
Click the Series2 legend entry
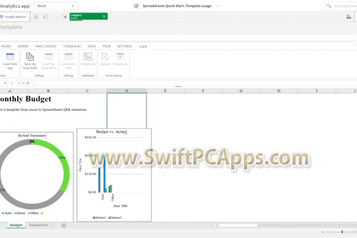click(115, 218)
